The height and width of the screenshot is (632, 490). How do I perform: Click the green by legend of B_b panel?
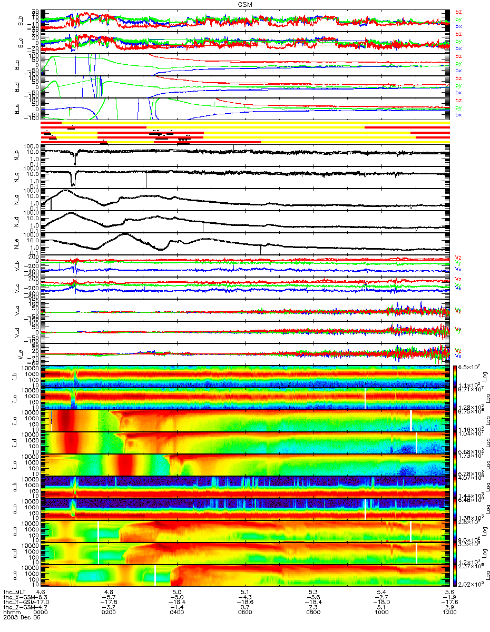point(458,19)
